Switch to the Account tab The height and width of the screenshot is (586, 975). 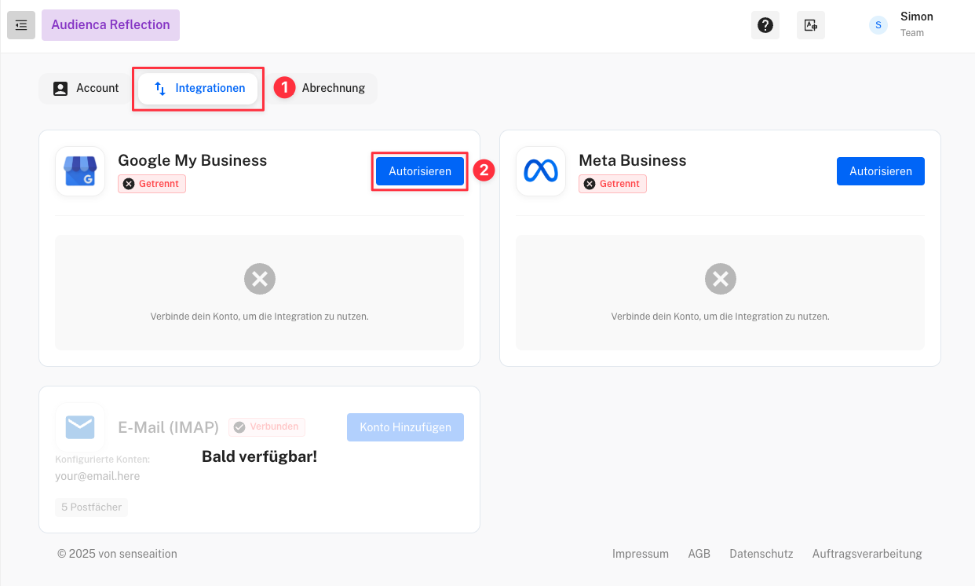pos(86,89)
